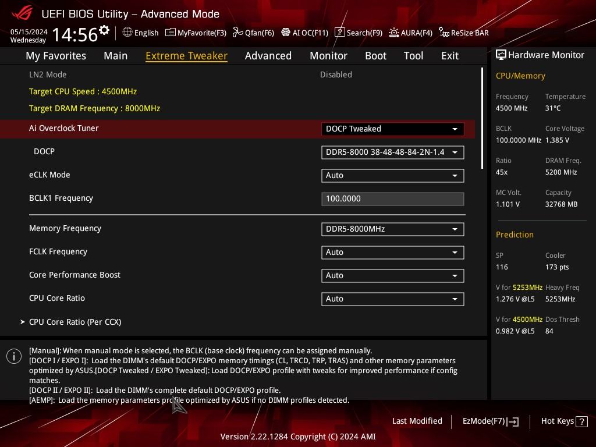Click the Hardware Monitor screen icon

coord(501,55)
